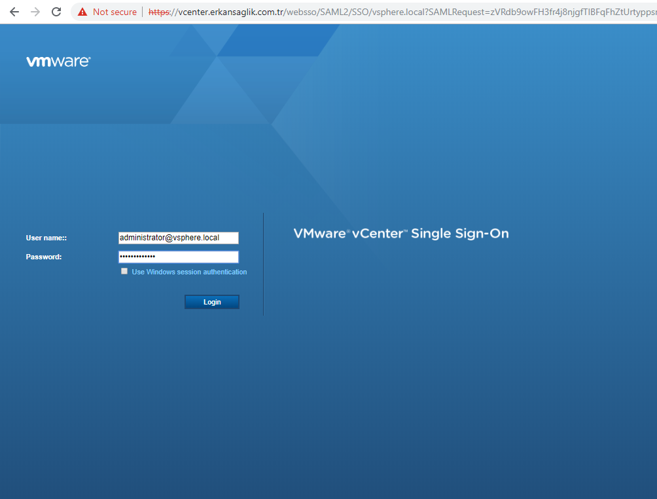Screen dimensions: 657x499
Task: Enable Use Windows session authentication checkbox
Action: point(124,271)
